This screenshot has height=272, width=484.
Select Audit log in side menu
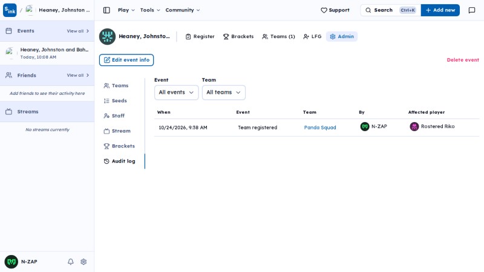coord(120,161)
